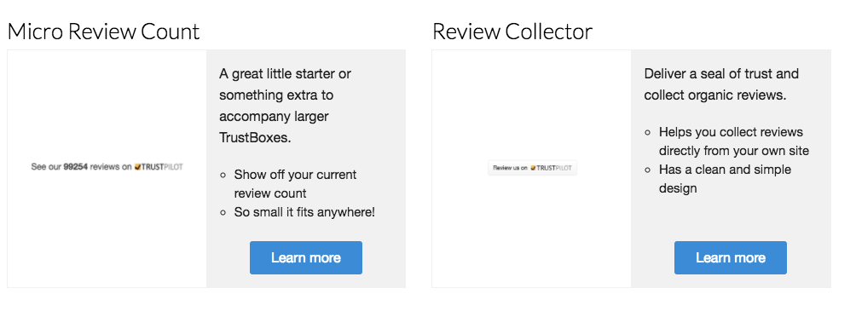Image resolution: width=856 pixels, height=317 pixels.
Task: Click the 'Deliver a seal of trust' description text
Action: (721, 84)
